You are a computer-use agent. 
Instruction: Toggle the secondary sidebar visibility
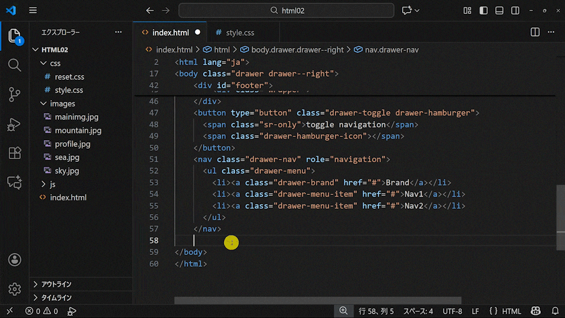point(515,10)
